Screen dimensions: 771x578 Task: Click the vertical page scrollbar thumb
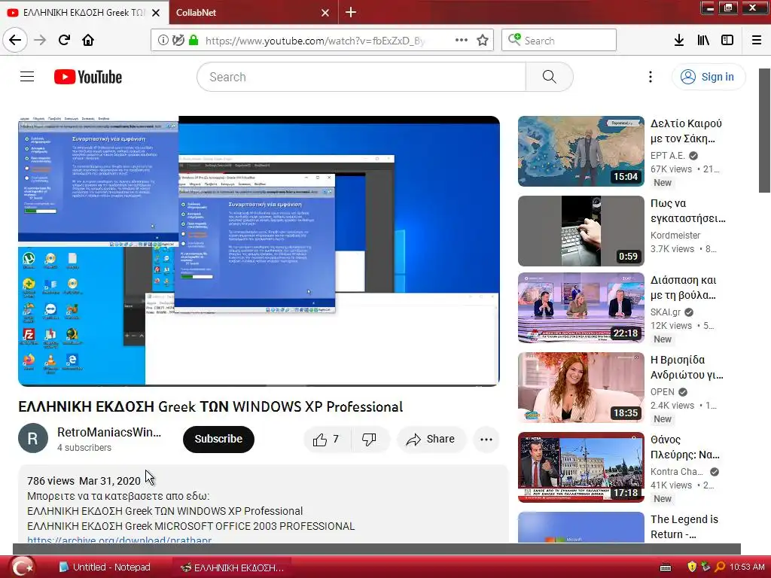[x=765, y=130]
